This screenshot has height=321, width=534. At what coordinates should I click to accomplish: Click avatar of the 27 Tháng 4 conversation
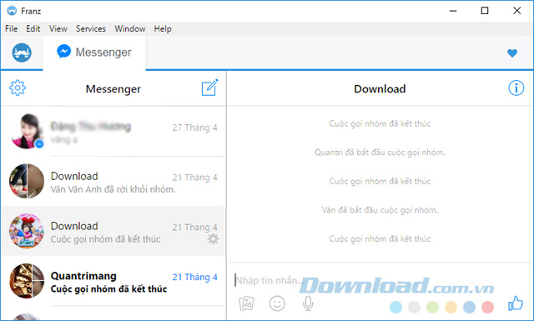pos(27,132)
